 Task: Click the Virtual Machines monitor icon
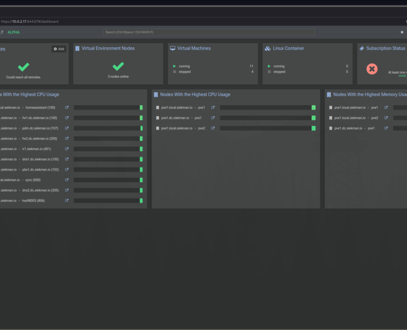(172, 48)
